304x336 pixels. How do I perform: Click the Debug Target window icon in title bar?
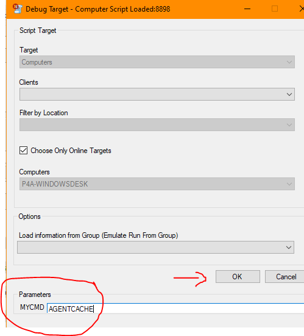[17, 9]
